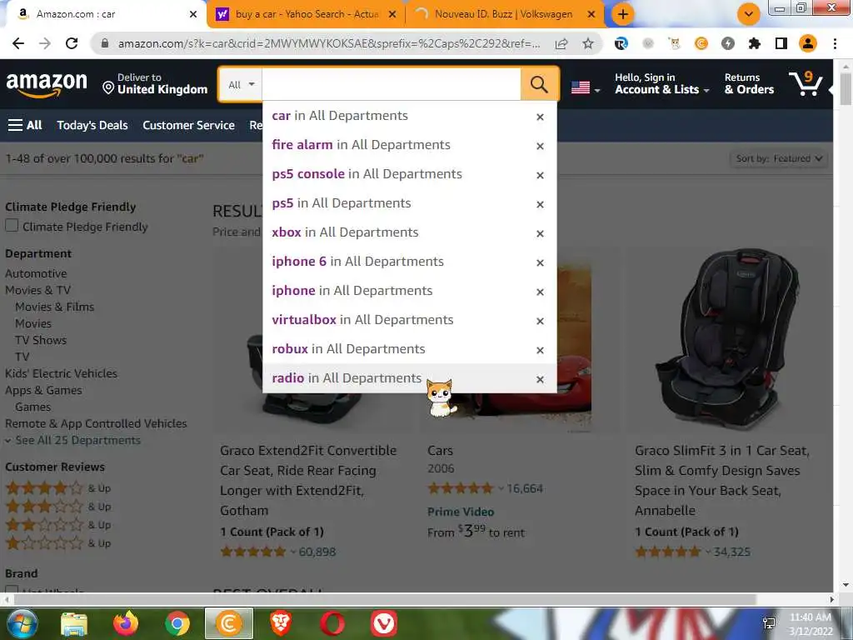
Task: Click the orange search magnifier button
Action: tap(539, 84)
